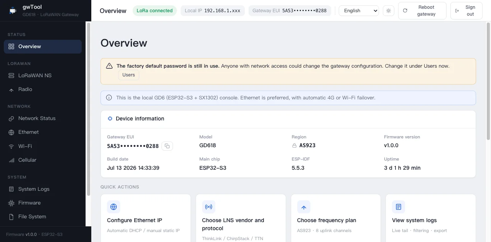This screenshot has width=491, height=242.
Task: Open the English language dropdown
Action: [359, 11]
